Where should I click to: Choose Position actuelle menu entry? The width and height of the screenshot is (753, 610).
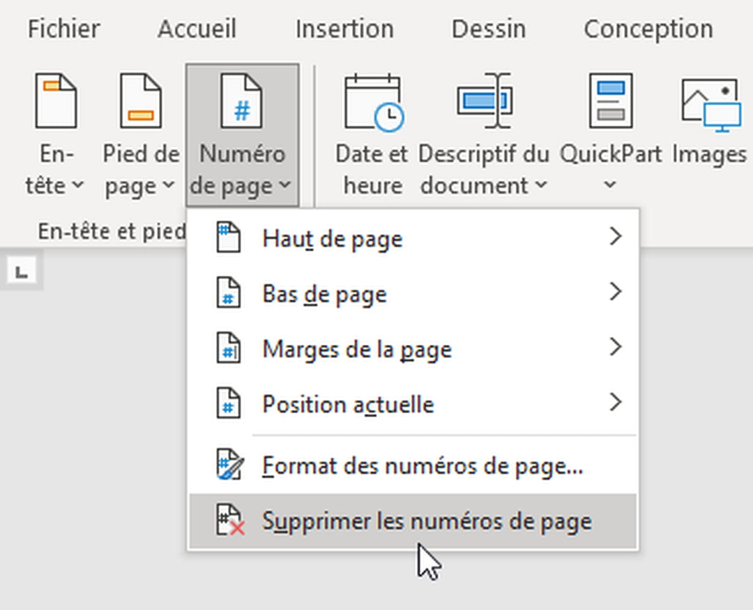[413, 403]
